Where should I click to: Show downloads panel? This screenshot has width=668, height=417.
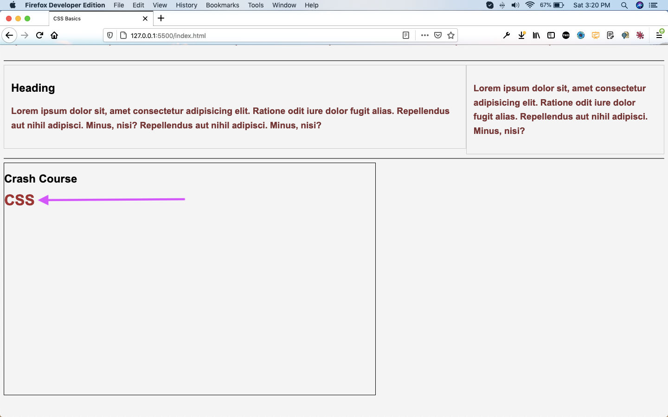pos(521,35)
